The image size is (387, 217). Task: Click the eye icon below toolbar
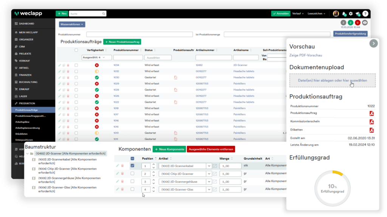coord(365,23)
